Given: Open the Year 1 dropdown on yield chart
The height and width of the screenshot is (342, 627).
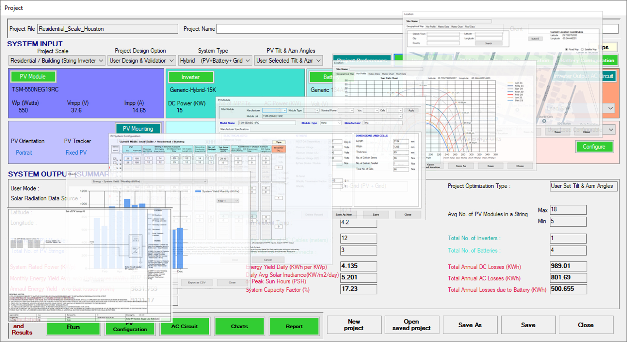Looking at the screenshot, I should tap(228, 201).
